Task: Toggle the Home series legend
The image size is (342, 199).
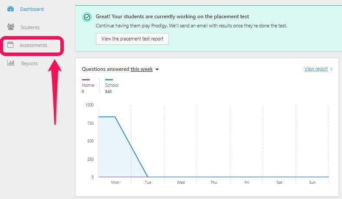Action: pos(88,85)
